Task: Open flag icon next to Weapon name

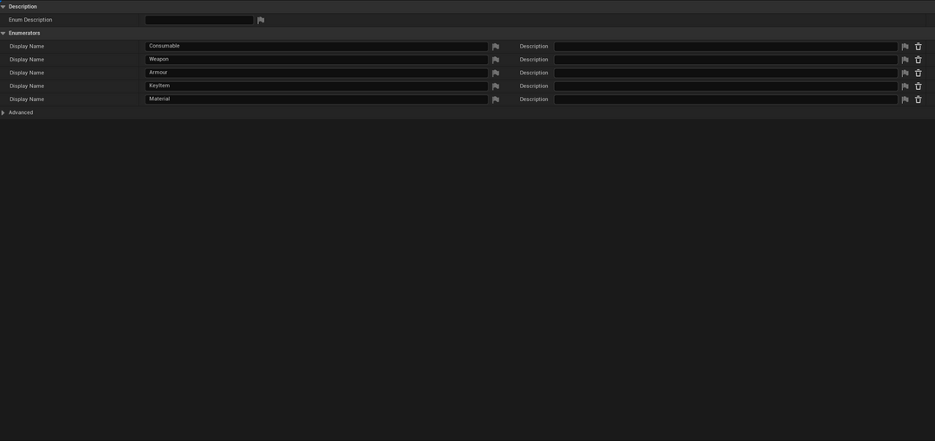Action: pyautogui.click(x=495, y=60)
